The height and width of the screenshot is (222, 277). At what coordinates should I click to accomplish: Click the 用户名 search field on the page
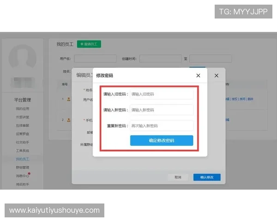tap(95, 59)
